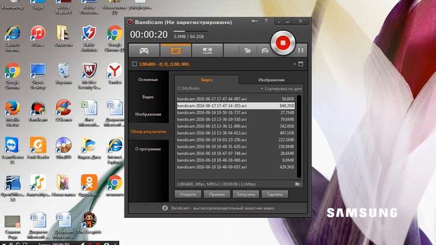
Task: Open the Изображения section in left sidebar
Action: pos(148,114)
